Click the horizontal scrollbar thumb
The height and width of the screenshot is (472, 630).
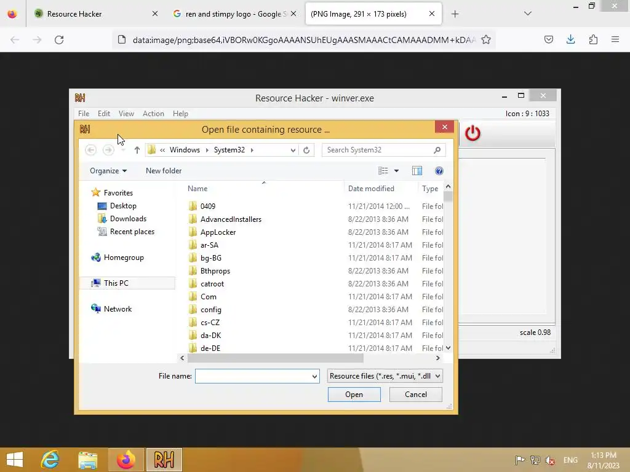coord(275,358)
